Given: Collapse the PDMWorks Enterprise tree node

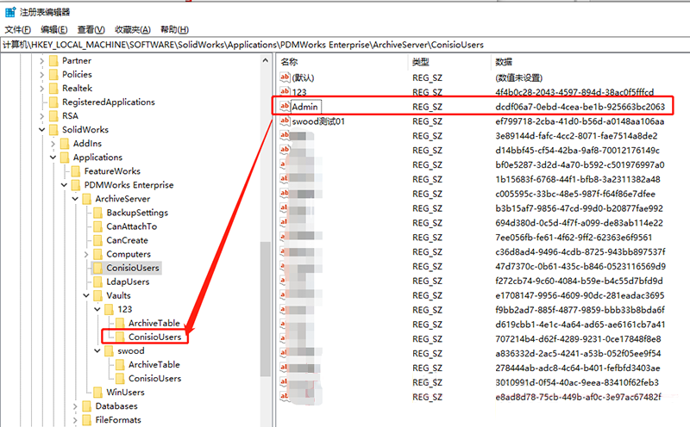Looking at the screenshot, I should coord(64,185).
